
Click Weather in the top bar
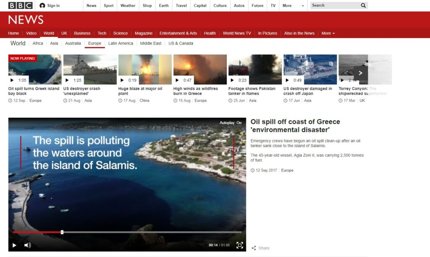(128, 5)
